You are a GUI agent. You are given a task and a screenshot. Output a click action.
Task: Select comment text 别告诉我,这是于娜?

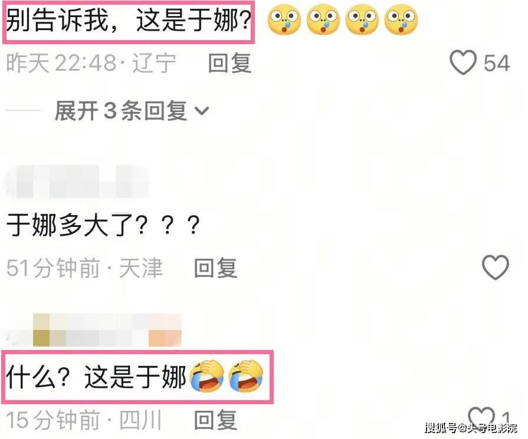point(129,21)
